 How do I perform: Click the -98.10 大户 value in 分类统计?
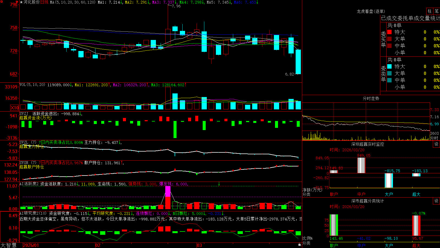[x=391, y=238]
